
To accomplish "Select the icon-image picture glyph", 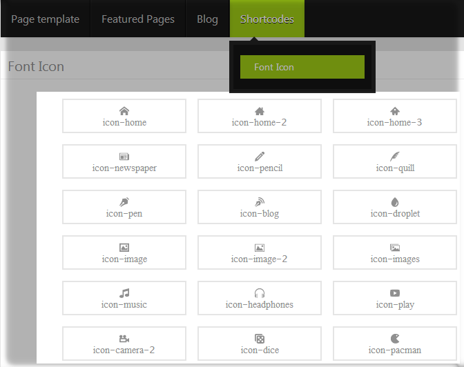I will coord(124,248).
